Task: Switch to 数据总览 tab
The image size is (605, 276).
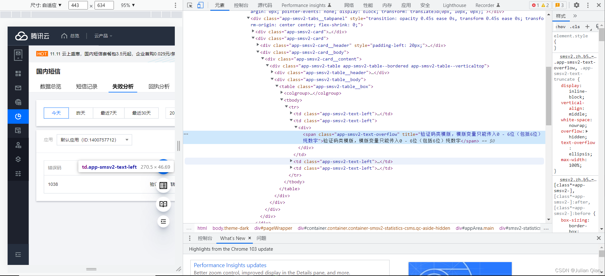Action: pyautogui.click(x=50, y=86)
